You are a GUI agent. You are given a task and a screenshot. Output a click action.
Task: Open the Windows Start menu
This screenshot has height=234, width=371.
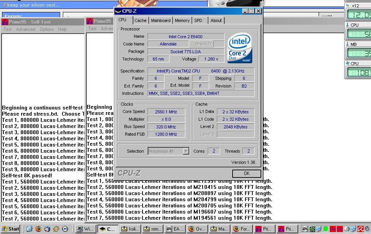point(10,229)
